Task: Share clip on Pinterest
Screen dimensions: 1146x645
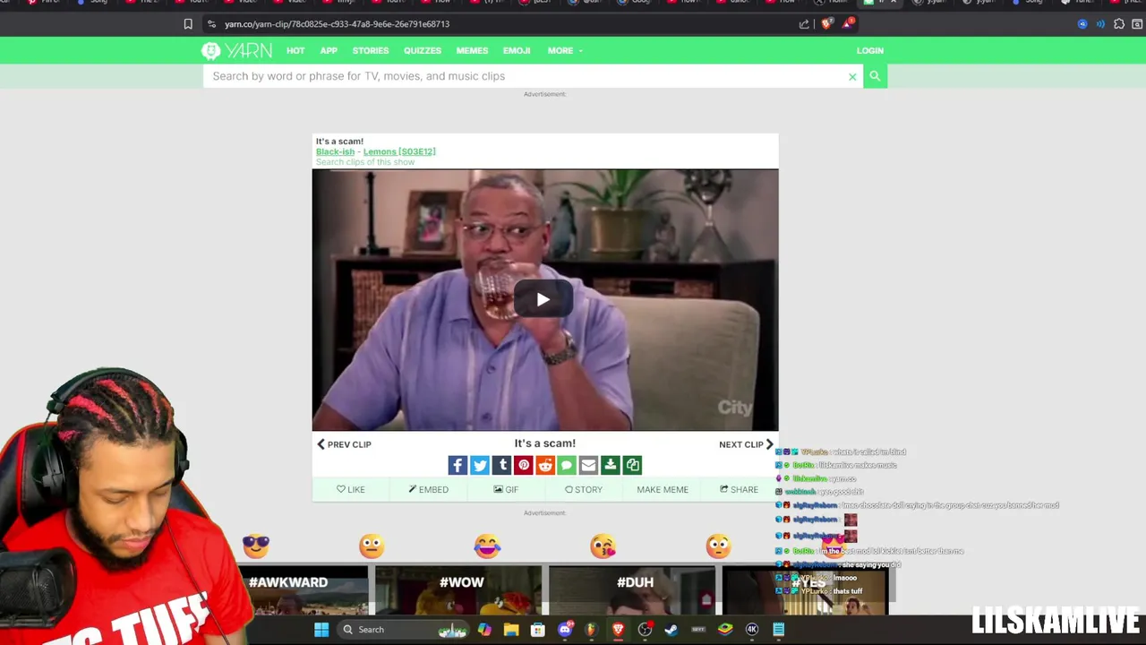Action: pos(523,465)
